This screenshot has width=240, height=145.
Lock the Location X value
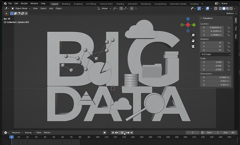point(228,28)
